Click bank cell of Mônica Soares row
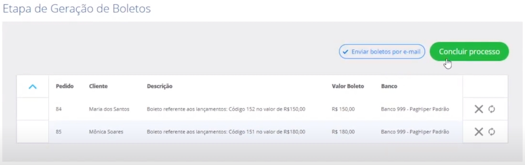 415,132
